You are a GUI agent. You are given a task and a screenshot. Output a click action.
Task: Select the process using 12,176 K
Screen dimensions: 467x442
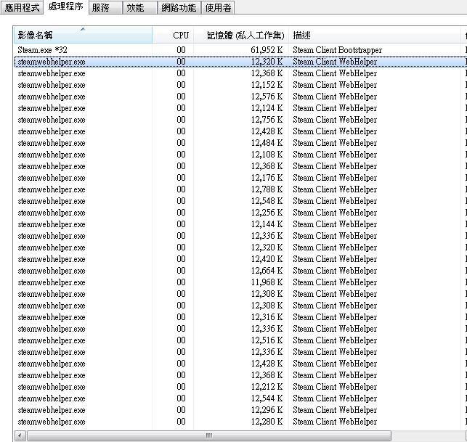click(240, 178)
